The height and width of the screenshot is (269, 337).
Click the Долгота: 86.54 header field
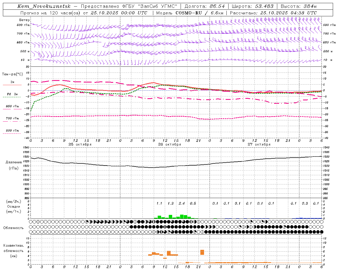point(205,6)
